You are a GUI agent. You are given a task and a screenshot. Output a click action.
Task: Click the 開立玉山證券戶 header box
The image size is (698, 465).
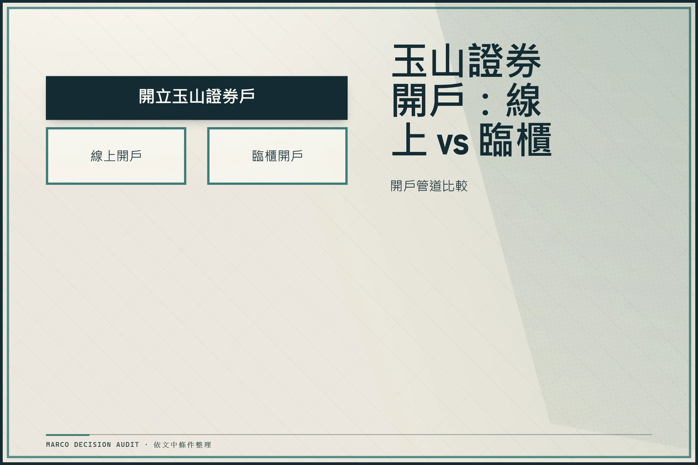click(197, 98)
